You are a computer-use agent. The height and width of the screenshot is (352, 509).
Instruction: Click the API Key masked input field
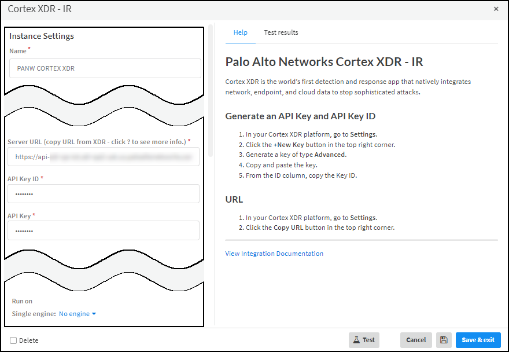pyautogui.click(x=103, y=230)
